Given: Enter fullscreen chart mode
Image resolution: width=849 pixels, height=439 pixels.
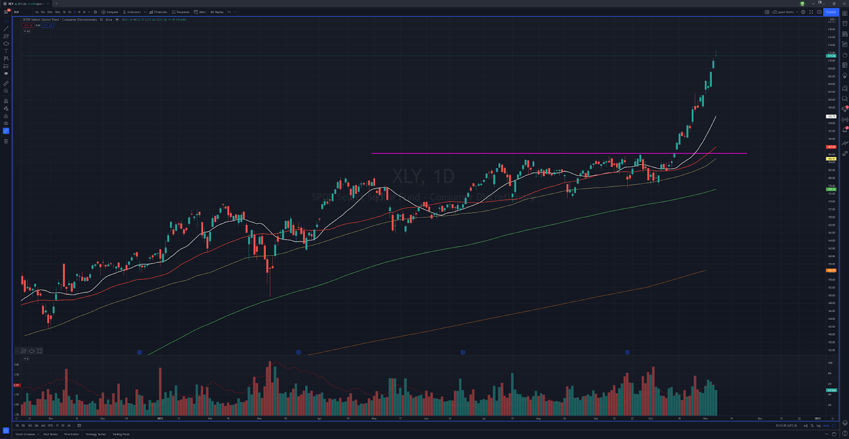Looking at the screenshot, I should 811,12.
